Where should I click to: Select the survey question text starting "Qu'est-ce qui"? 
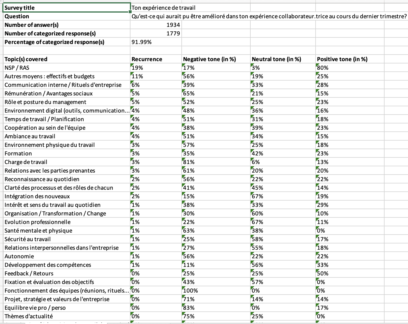pyautogui.click(x=269, y=16)
